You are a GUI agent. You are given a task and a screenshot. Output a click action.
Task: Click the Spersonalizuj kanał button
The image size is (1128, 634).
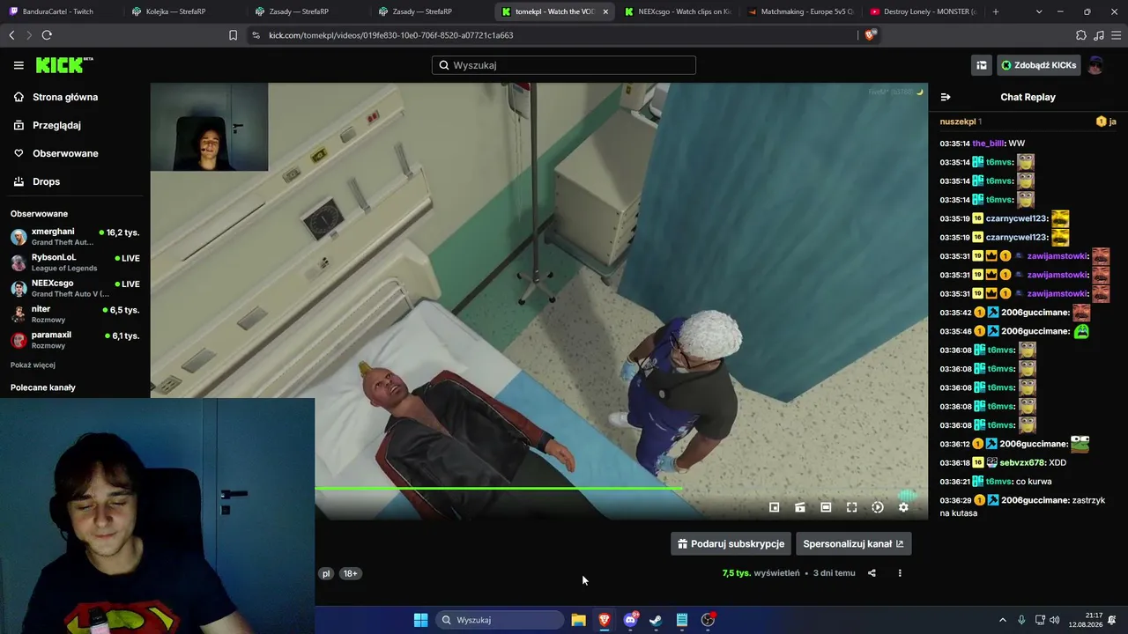point(853,543)
